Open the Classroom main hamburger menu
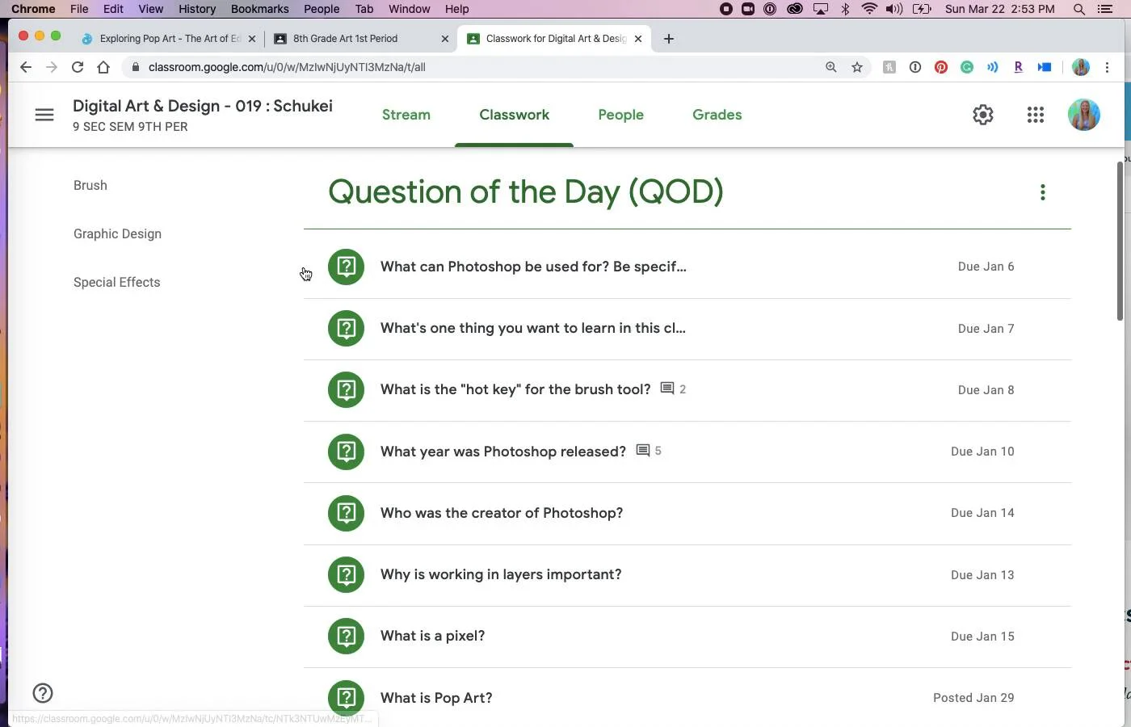This screenshot has width=1131, height=727. coord(44,115)
